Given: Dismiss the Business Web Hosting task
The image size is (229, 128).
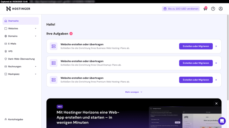Looking at the screenshot, I should pyautogui.click(x=216, y=46).
